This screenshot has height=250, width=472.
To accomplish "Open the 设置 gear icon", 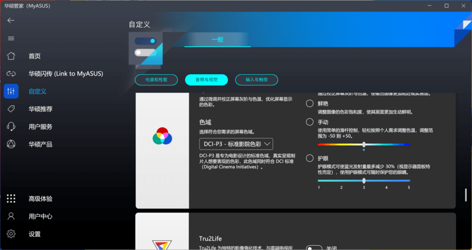I will (x=11, y=234).
